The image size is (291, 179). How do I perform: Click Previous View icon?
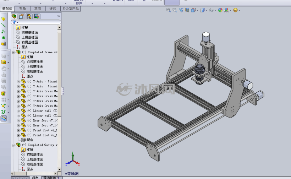(x=181, y=10)
